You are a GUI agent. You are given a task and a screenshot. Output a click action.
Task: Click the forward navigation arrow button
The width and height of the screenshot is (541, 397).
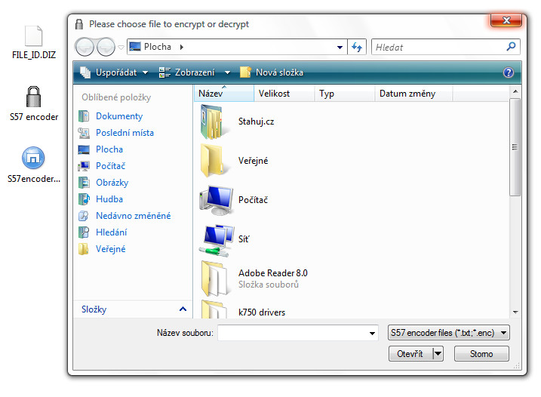[106, 47]
